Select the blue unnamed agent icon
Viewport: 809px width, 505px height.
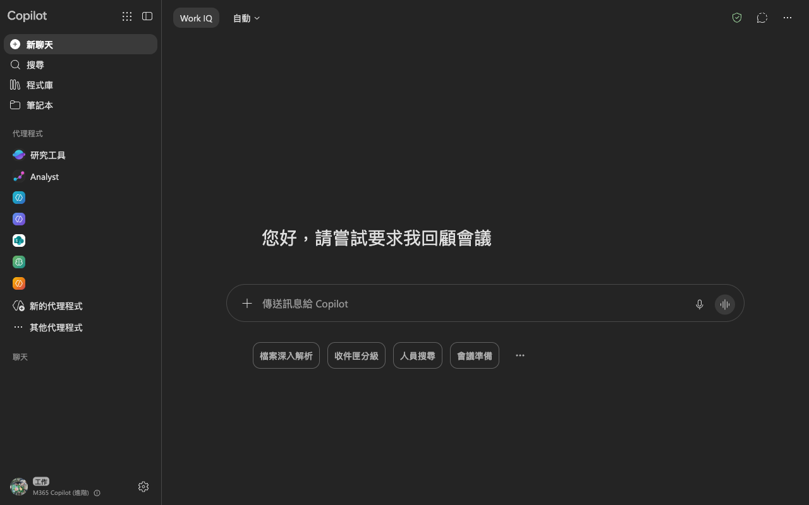[19, 198]
